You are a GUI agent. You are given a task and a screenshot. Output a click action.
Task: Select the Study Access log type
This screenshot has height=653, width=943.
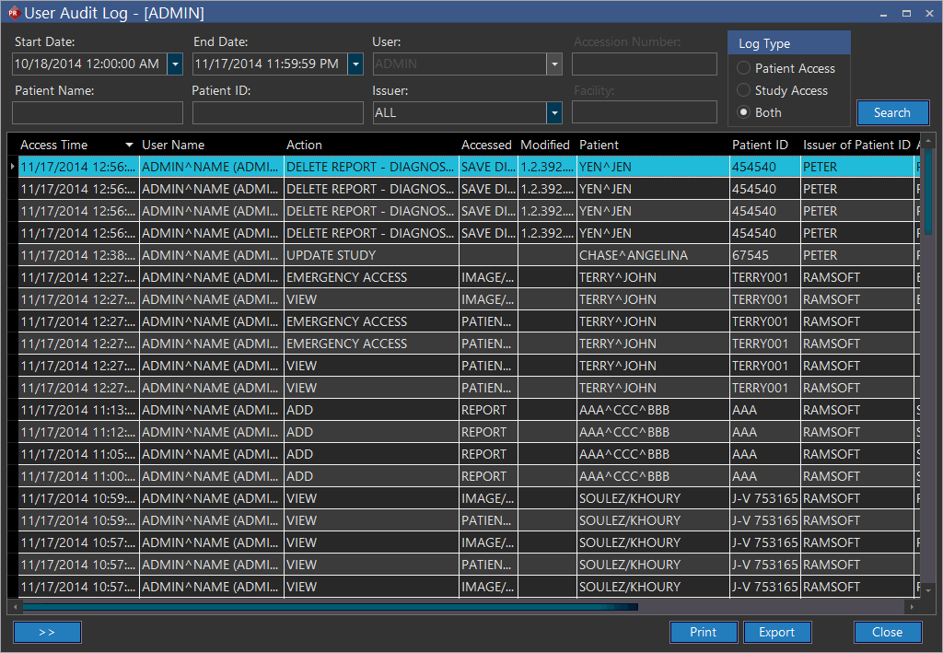744,90
